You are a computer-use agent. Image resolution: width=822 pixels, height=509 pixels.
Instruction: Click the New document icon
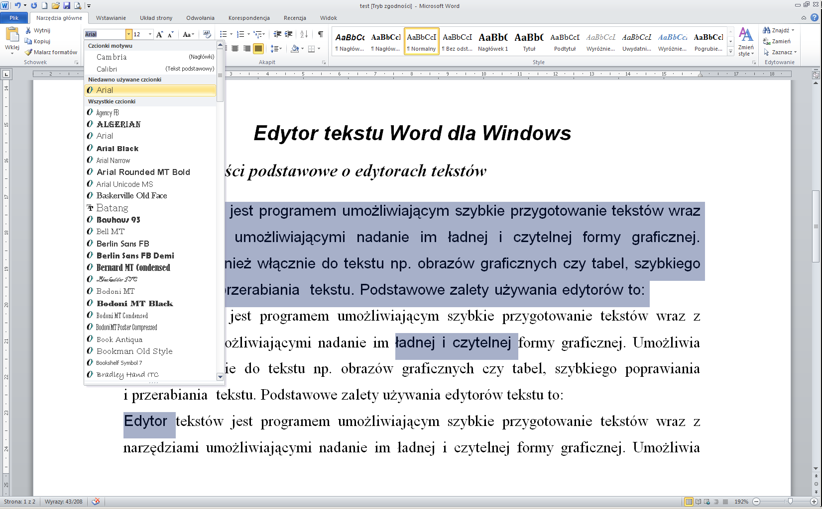45,5
